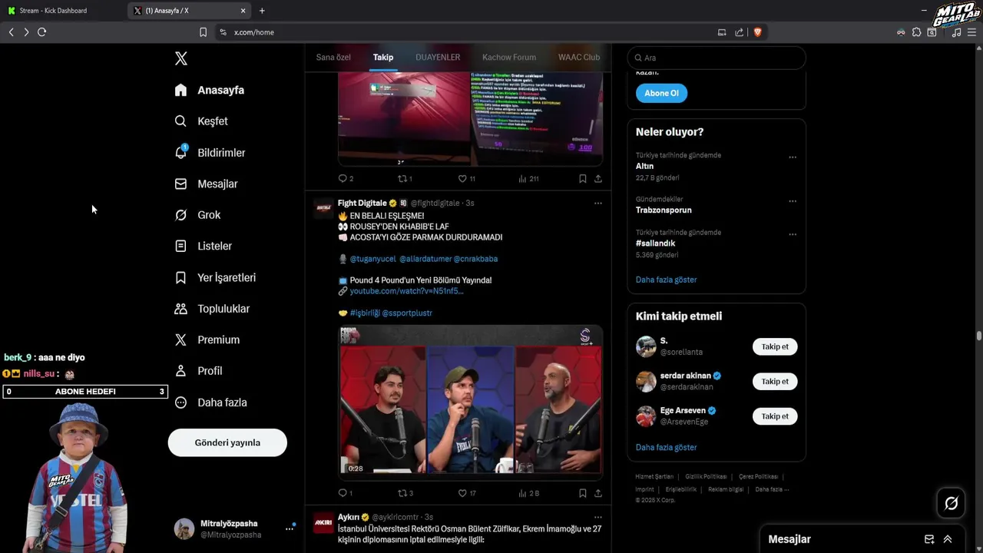Open the more options for Altın trend

pyautogui.click(x=793, y=157)
